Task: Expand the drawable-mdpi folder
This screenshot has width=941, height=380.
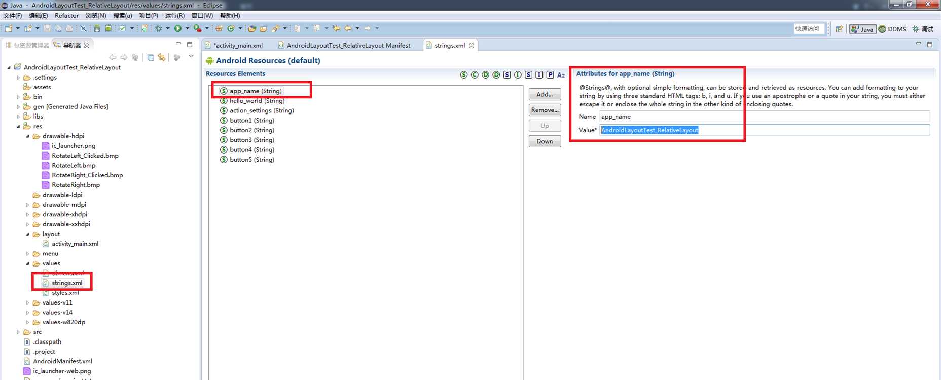Action: pos(28,205)
